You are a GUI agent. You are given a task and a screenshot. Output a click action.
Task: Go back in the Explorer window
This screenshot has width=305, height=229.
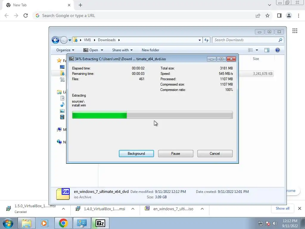[x=55, y=40]
